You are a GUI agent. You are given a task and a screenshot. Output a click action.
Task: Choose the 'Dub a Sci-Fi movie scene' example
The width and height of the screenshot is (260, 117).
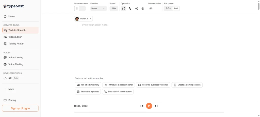pyautogui.click(x=118, y=91)
